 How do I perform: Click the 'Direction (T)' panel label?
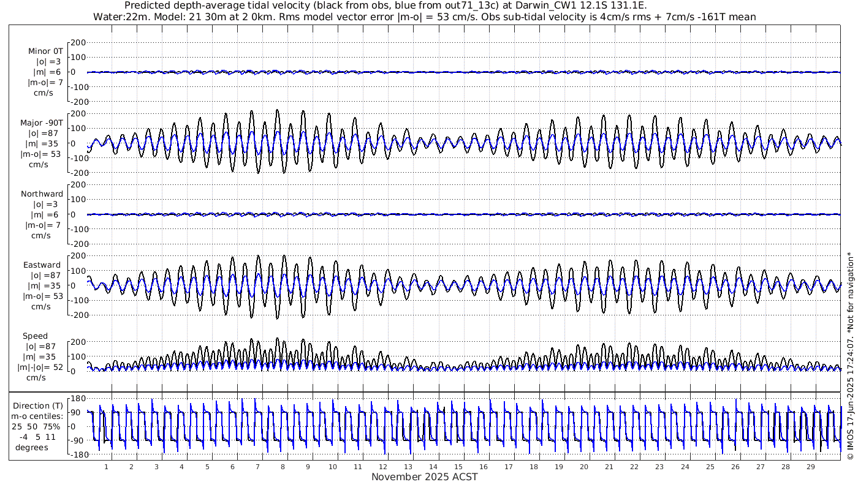[38, 406]
